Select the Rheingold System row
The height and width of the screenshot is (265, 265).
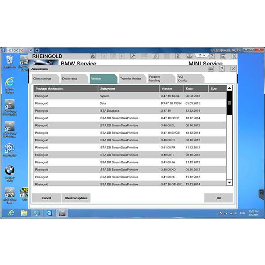[x=129, y=96]
